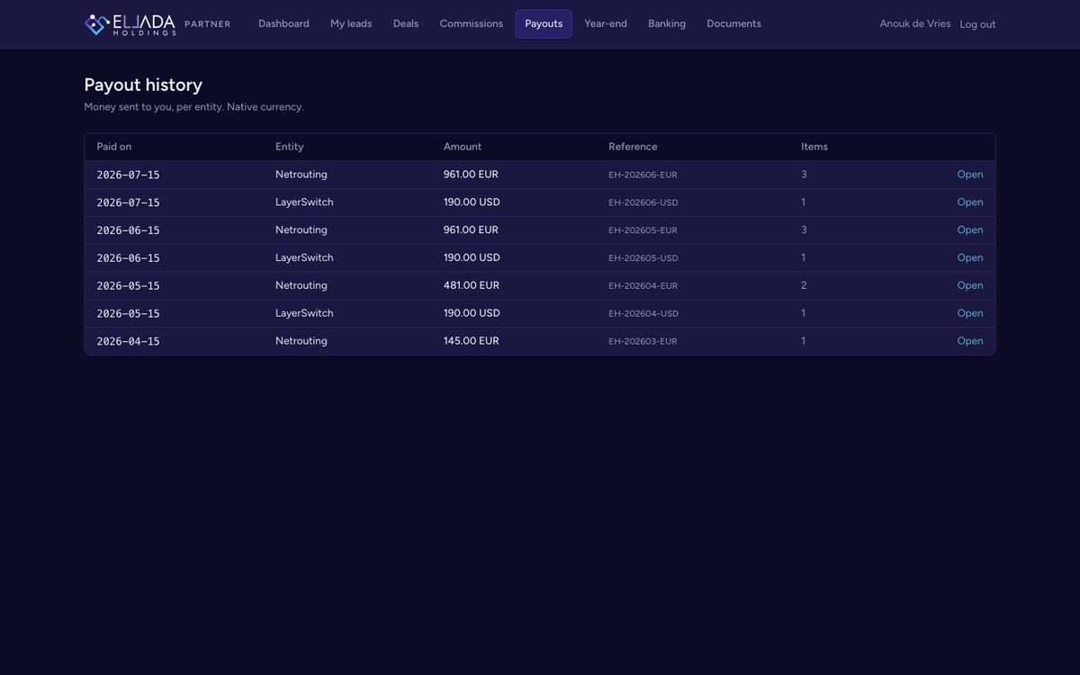Image resolution: width=1080 pixels, height=675 pixels.
Task: Click the 481.00 EUR amount
Action: point(472,286)
